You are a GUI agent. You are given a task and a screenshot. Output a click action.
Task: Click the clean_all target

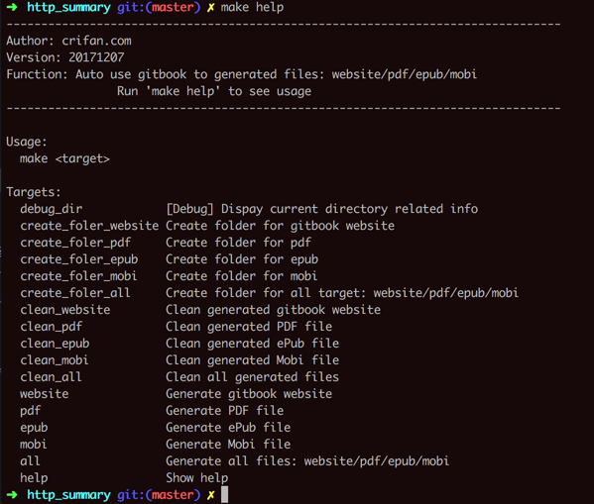(51, 377)
